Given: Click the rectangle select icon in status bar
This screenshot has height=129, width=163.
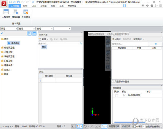Looking at the screenshot, I should [79, 126].
